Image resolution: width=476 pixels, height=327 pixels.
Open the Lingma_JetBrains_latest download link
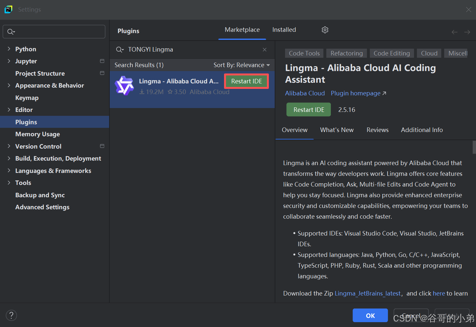pos(368,293)
